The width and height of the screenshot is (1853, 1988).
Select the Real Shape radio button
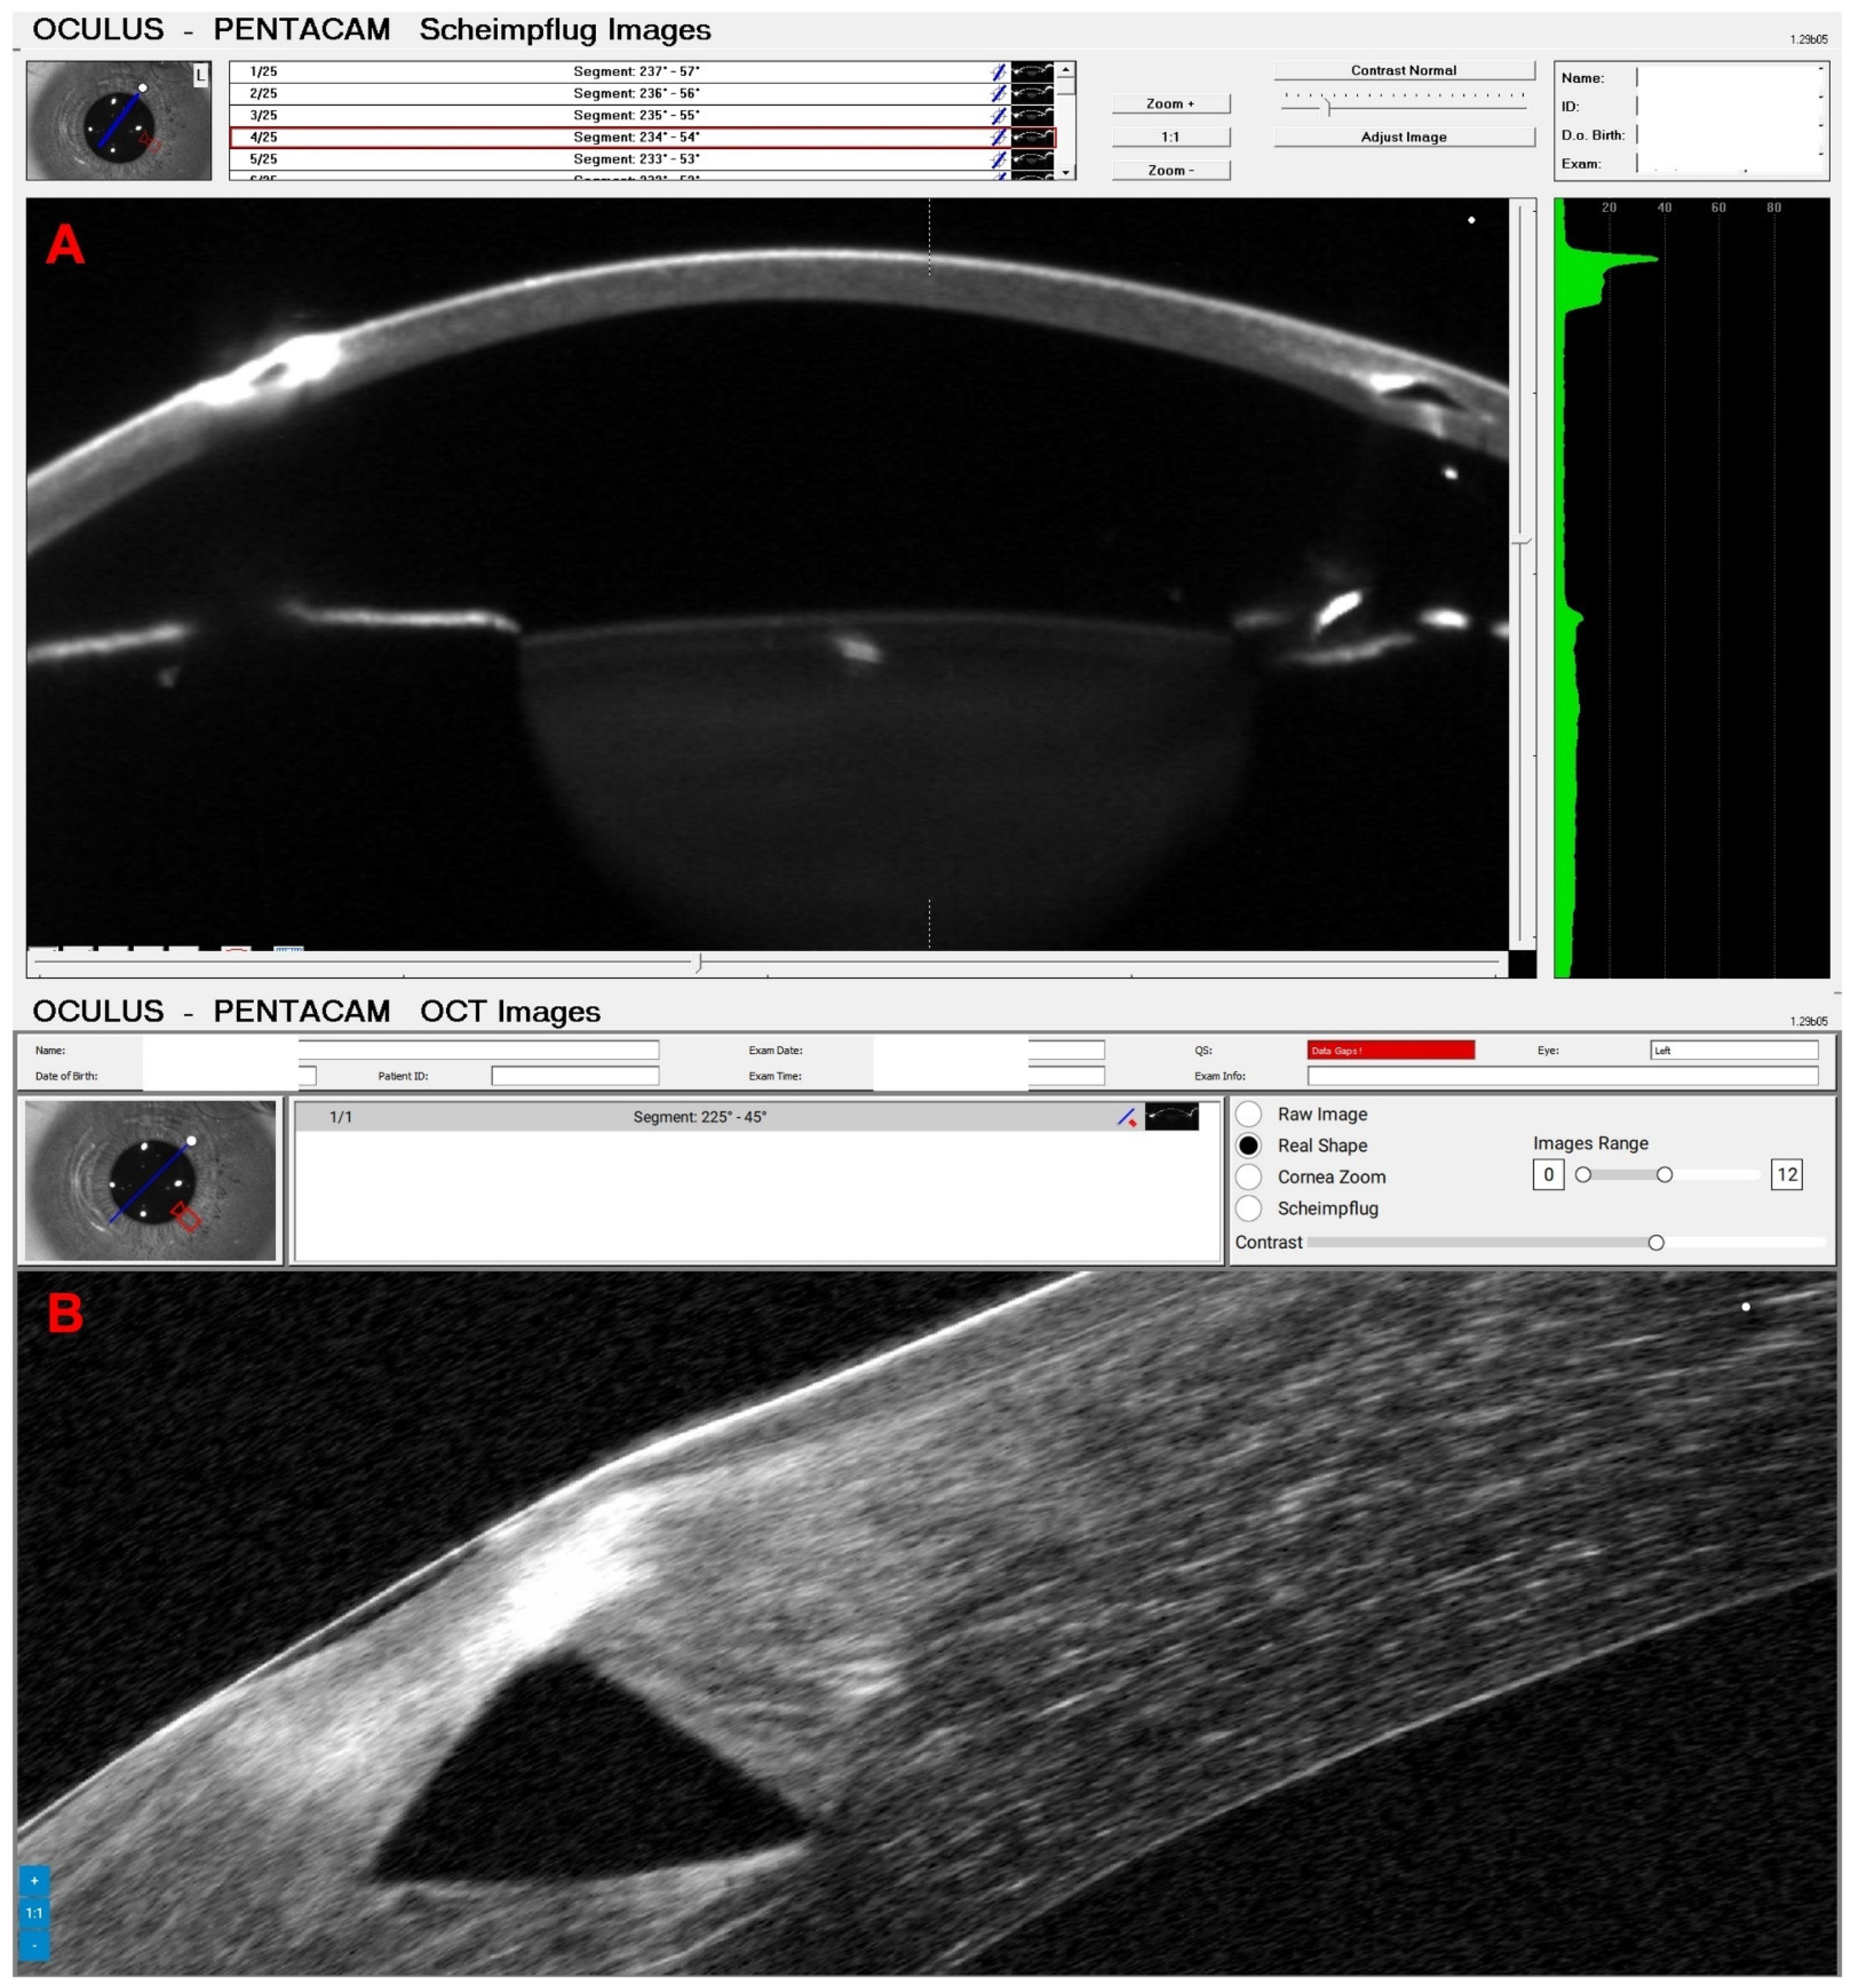[x=1248, y=1145]
